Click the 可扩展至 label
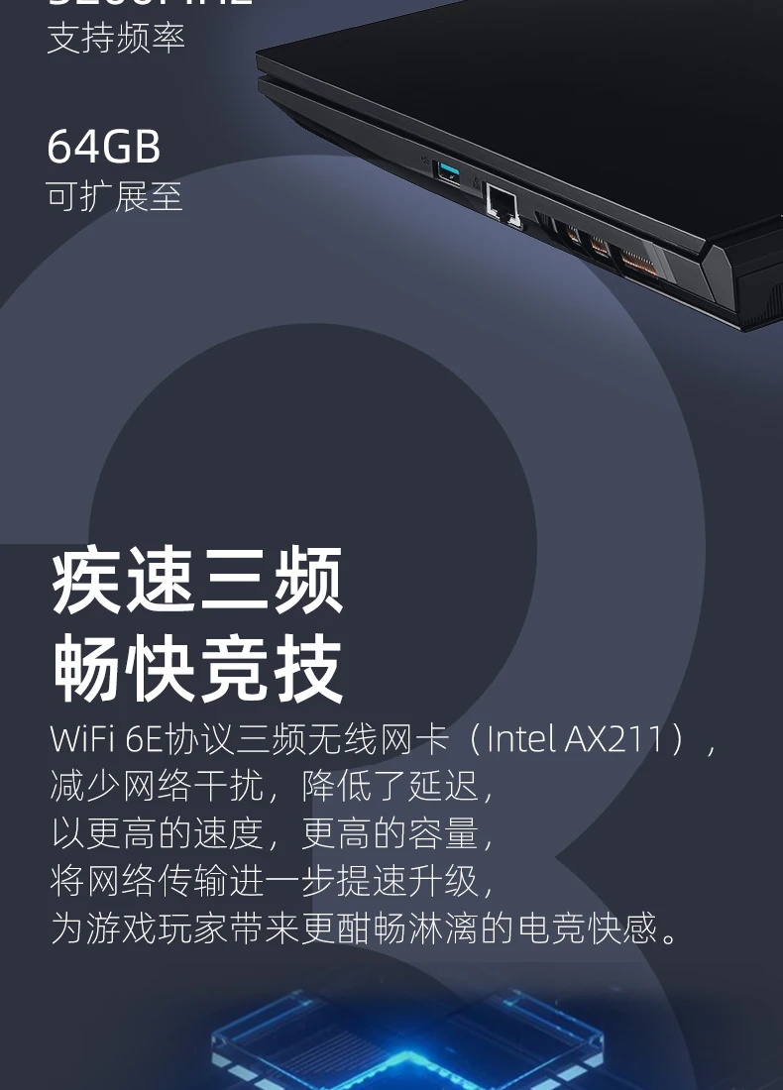This screenshot has width=783, height=1090. 115,196
